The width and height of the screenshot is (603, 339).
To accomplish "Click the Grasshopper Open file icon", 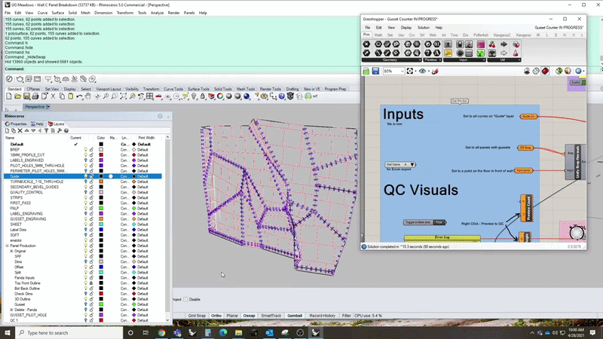I will point(366,71).
